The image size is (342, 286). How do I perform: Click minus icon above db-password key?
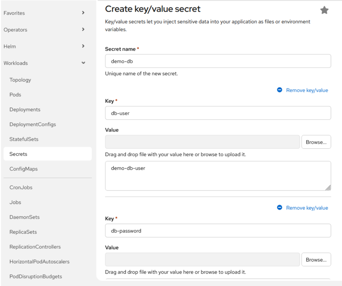click(279, 208)
